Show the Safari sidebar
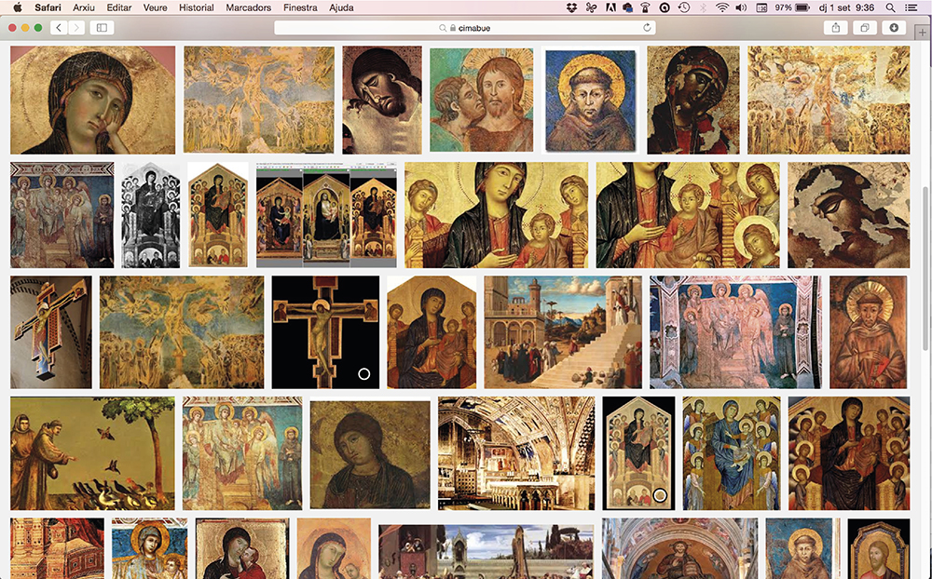This screenshot has width=932, height=579. coord(102,27)
